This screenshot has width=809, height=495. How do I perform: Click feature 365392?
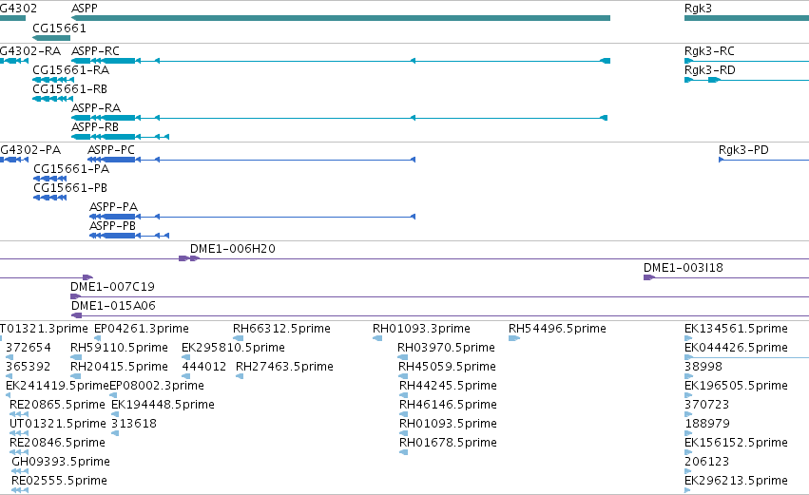click(29, 367)
